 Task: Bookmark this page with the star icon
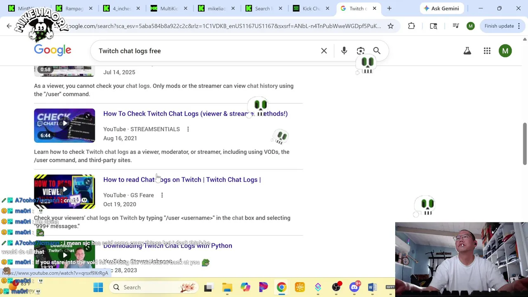[390, 26]
